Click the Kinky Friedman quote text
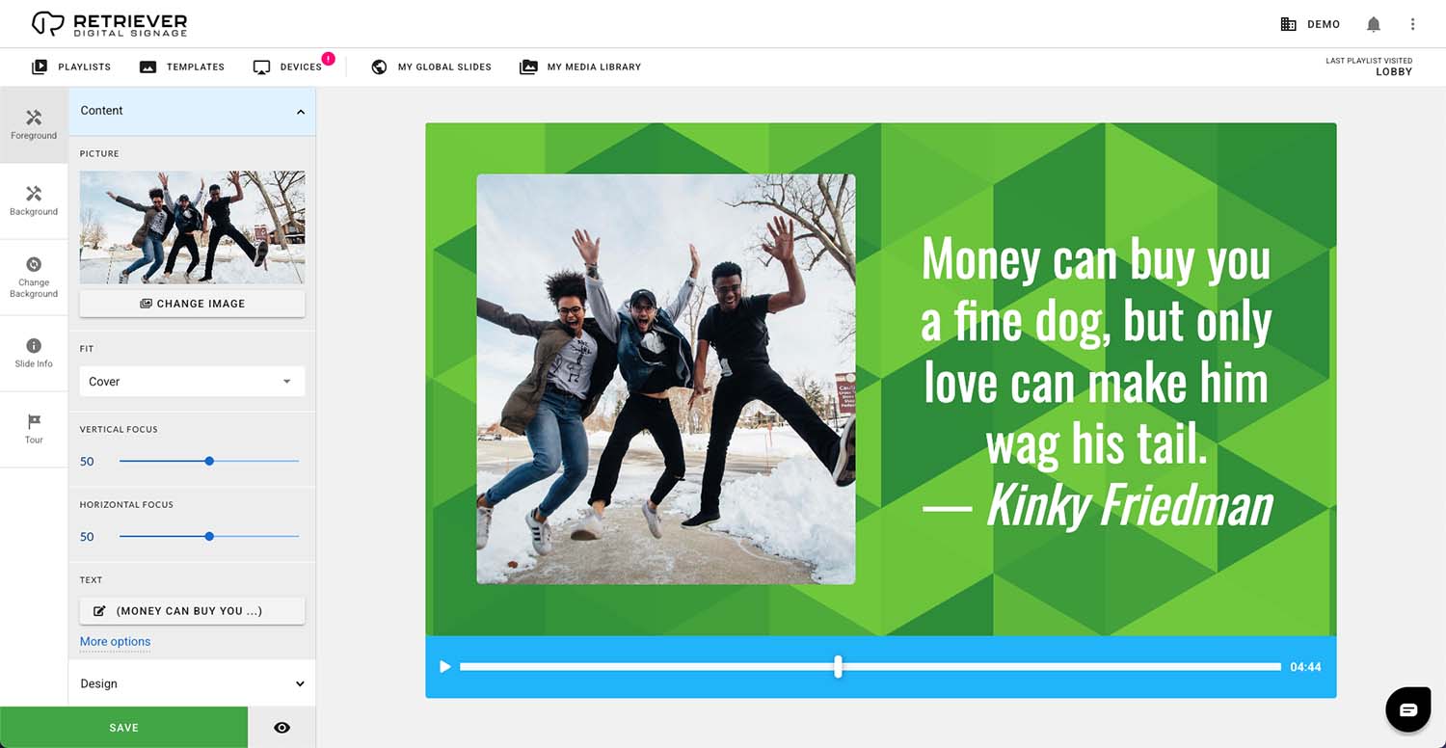The width and height of the screenshot is (1446, 748). 1096,382
